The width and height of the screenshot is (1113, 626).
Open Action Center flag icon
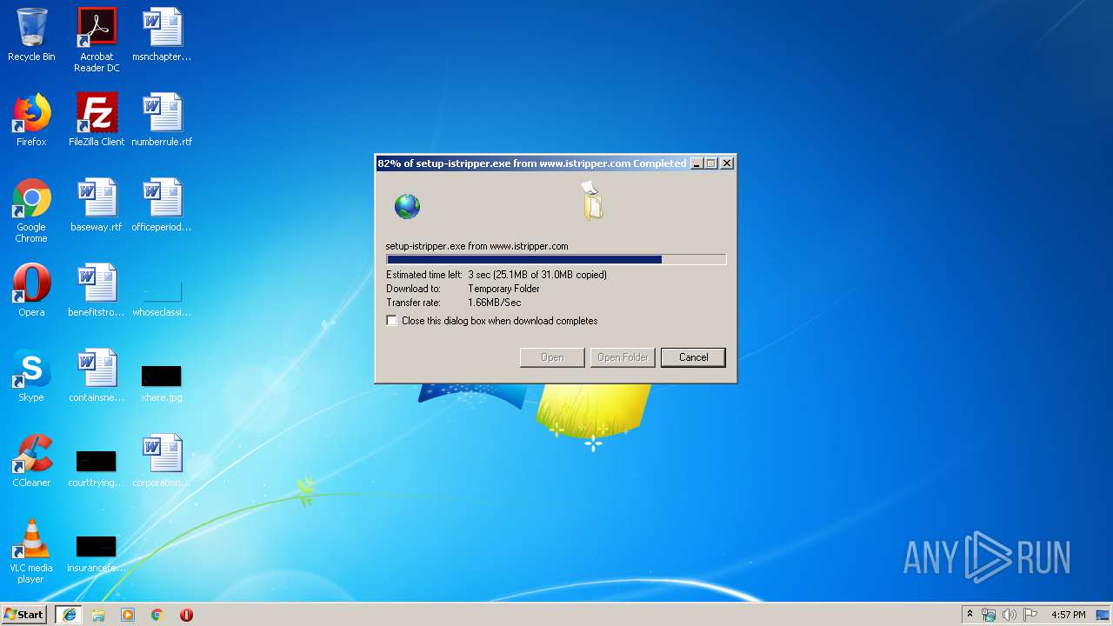[1030, 615]
